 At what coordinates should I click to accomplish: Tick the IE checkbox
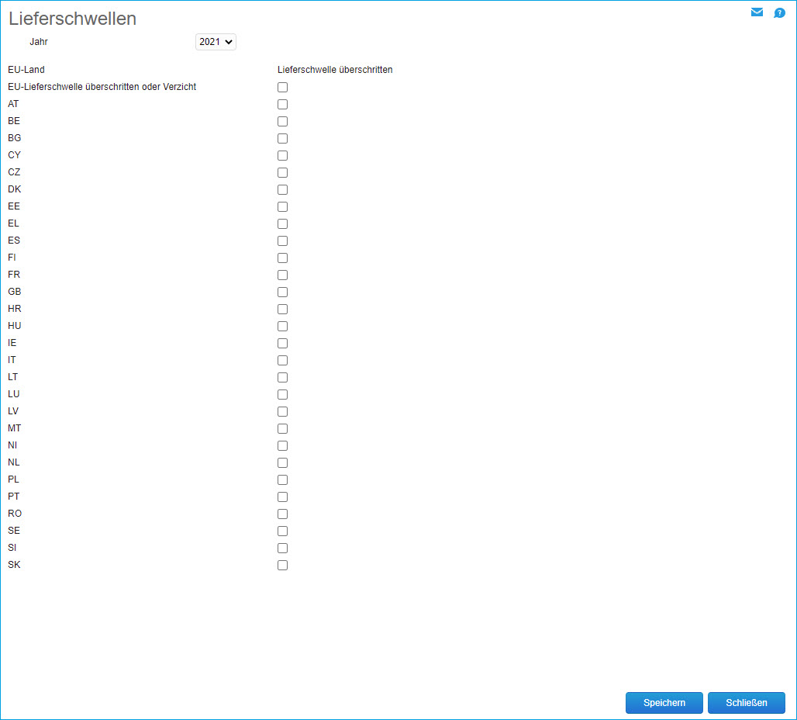[x=283, y=344]
